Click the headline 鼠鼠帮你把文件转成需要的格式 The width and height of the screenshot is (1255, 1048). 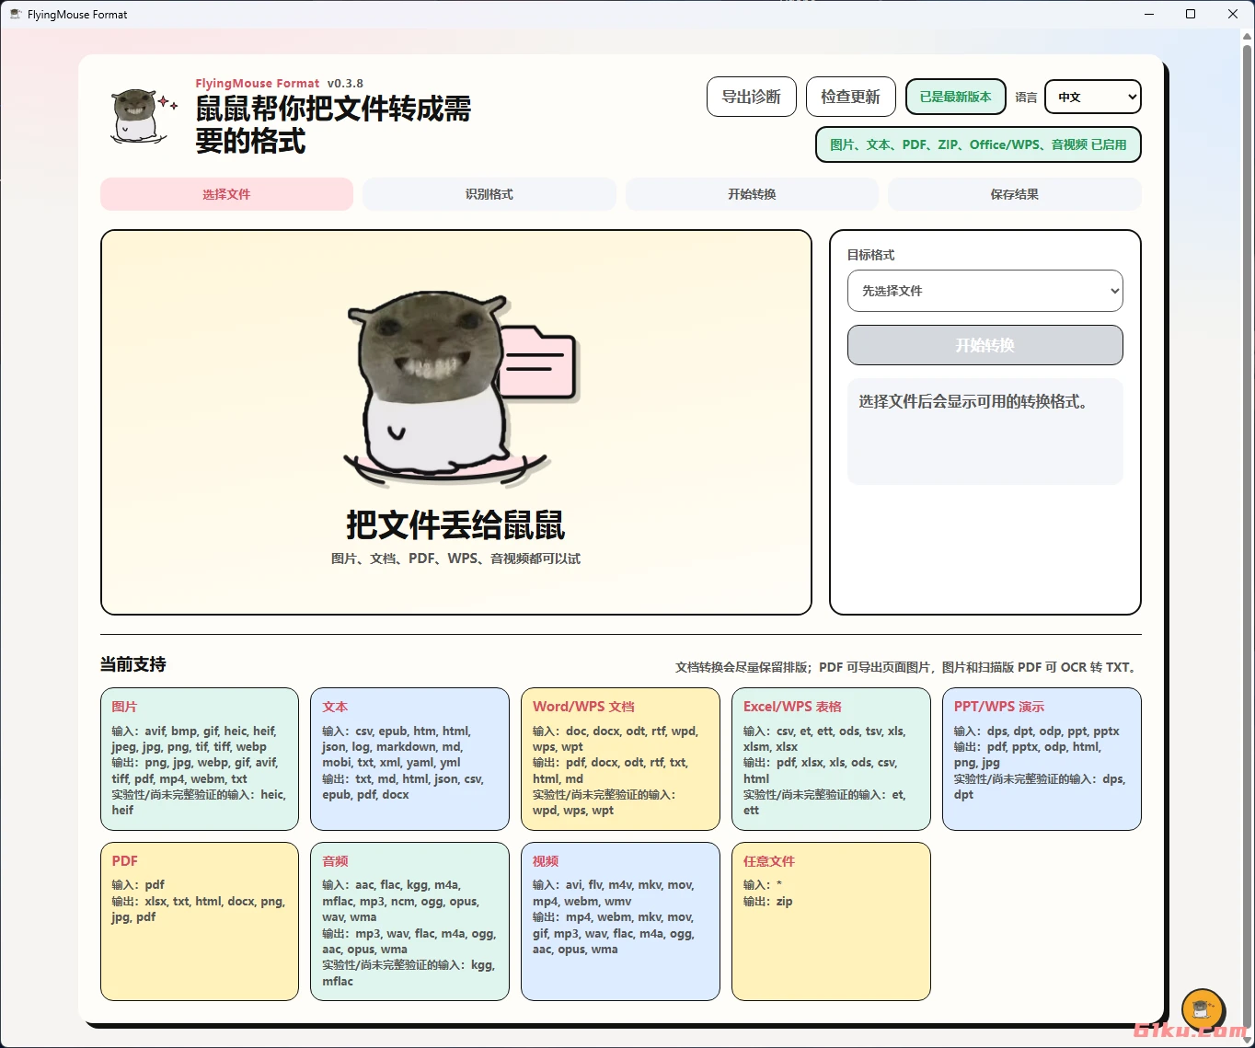coord(333,124)
